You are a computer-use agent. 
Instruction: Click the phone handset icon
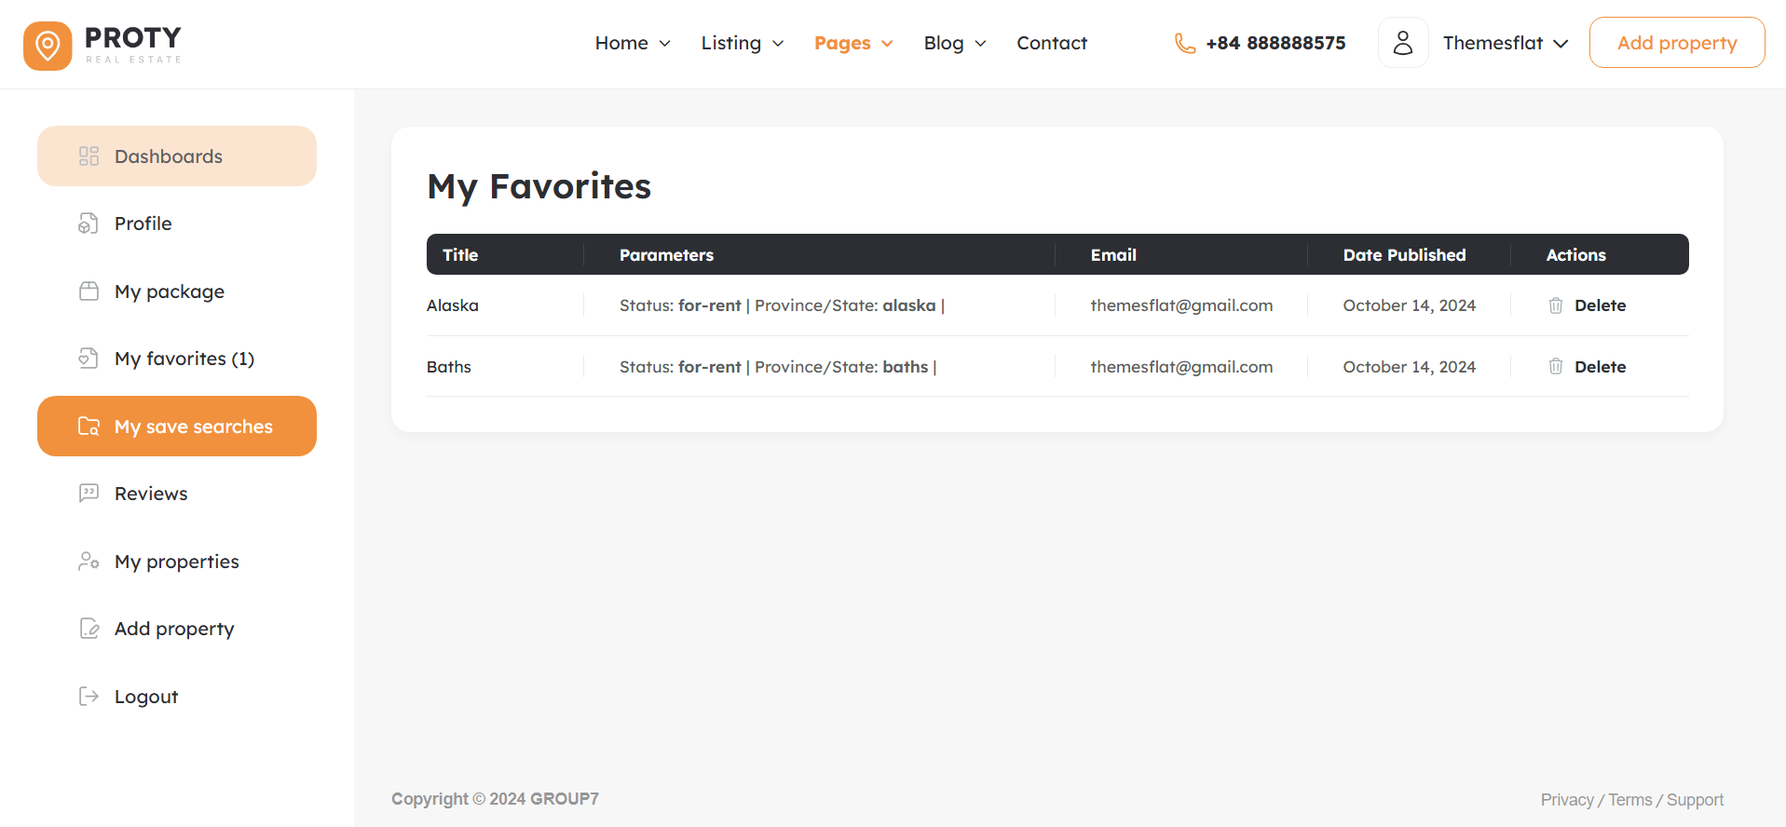pyautogui.click(x=1184, y=44)
